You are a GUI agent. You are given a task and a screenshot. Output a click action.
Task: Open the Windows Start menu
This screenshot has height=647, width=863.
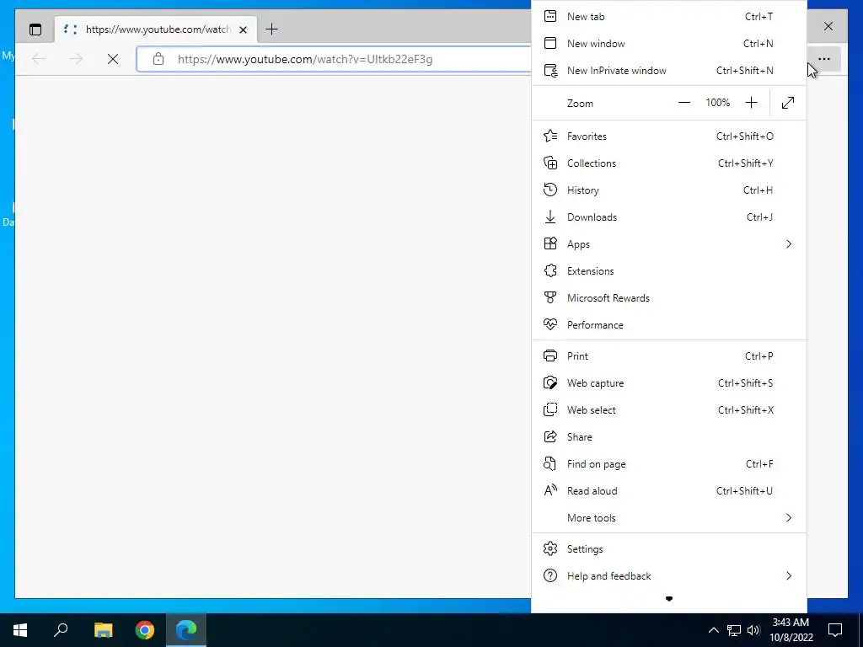(x=20, y=630)
